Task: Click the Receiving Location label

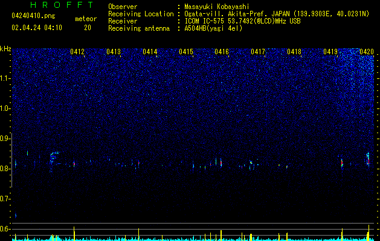Action: (141, 14)
